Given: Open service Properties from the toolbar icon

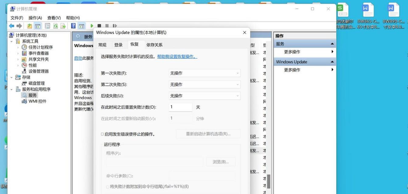Looking at the screenshot, I should pos(47,26).
